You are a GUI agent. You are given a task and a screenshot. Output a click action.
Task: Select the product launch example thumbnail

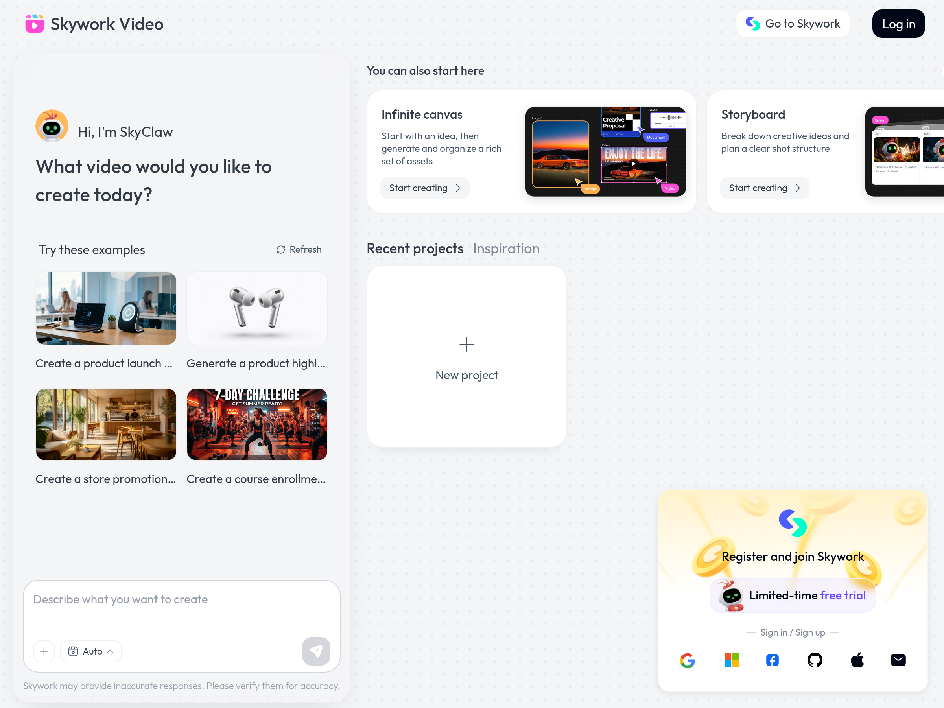pyautogui.click(x=106, y=308)
